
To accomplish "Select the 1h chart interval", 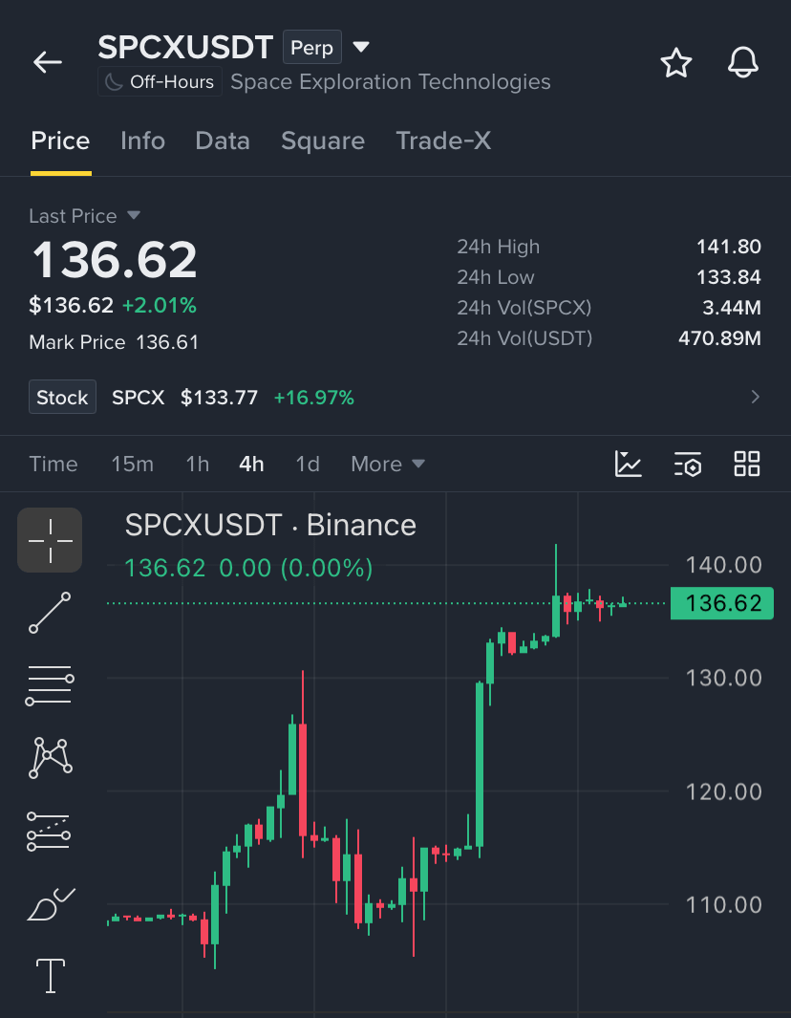I will click(x=197, y=465).
